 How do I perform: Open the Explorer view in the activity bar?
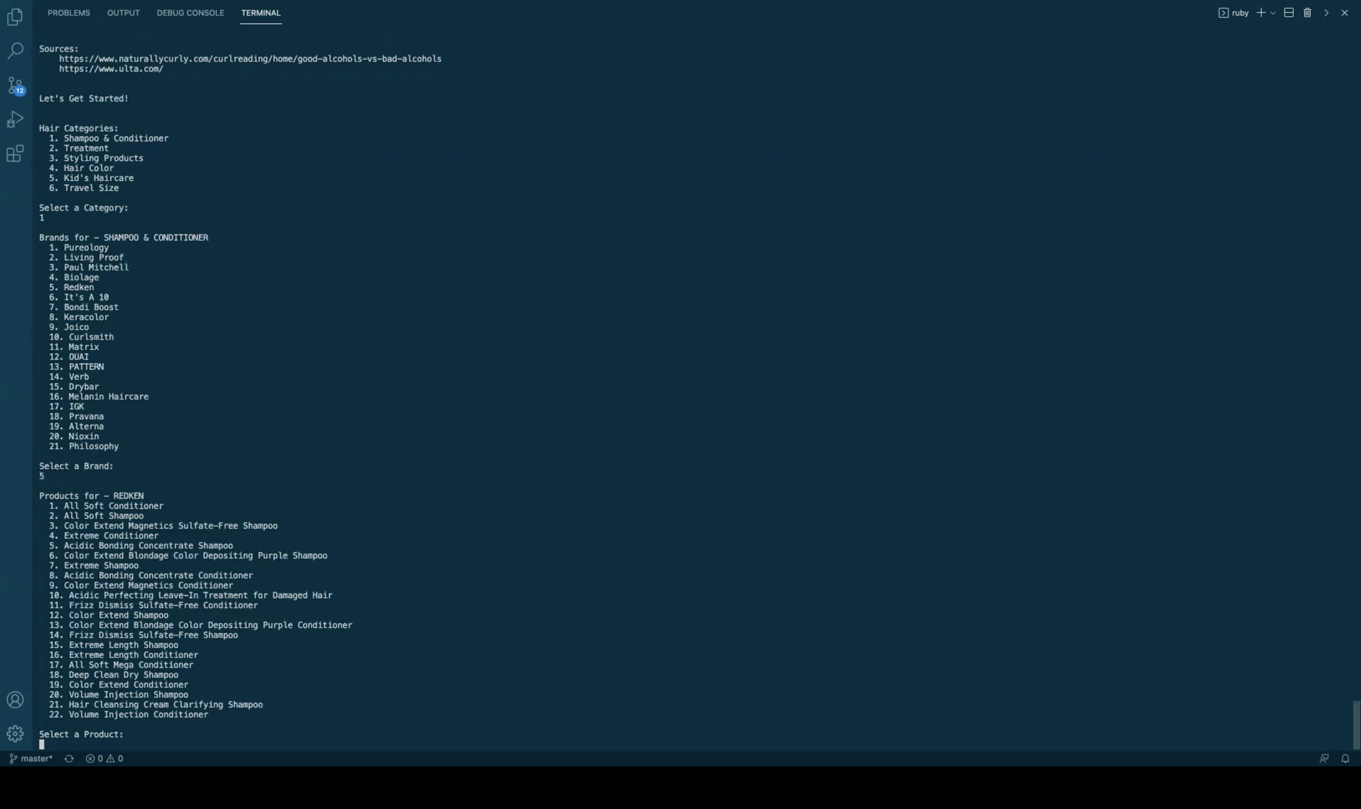point(15,17)
